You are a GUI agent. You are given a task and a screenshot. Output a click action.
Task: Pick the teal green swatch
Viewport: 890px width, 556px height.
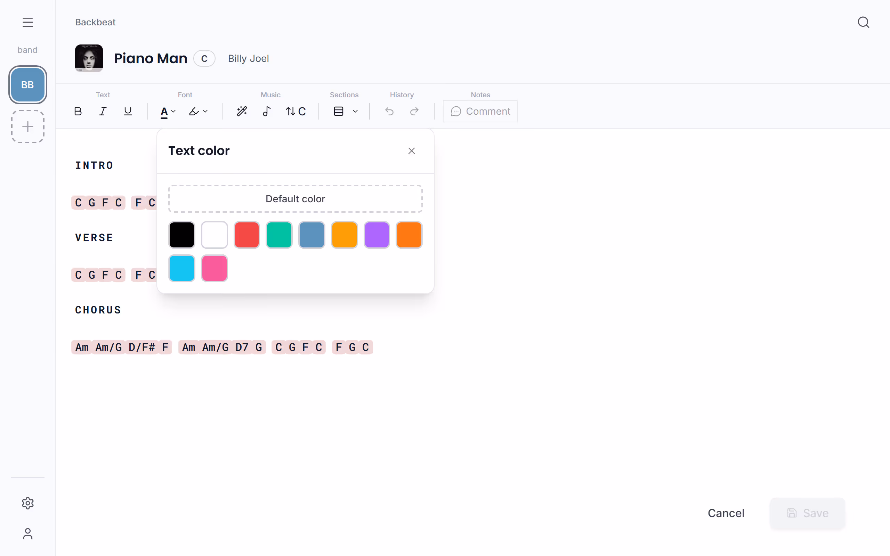tap(279, 235)
